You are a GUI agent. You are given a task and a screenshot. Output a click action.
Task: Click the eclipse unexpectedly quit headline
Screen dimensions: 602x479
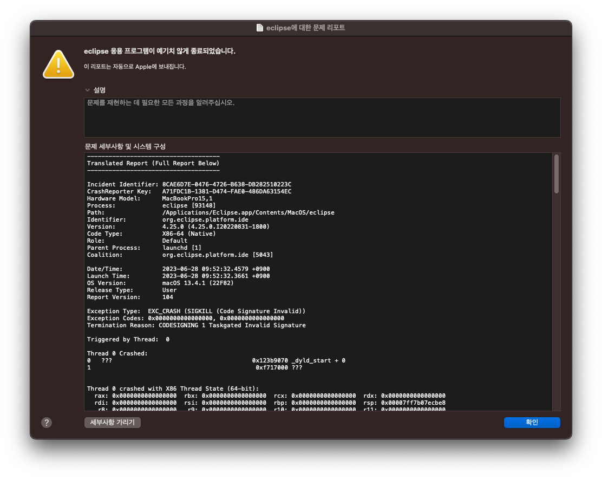tap(160, 51)
